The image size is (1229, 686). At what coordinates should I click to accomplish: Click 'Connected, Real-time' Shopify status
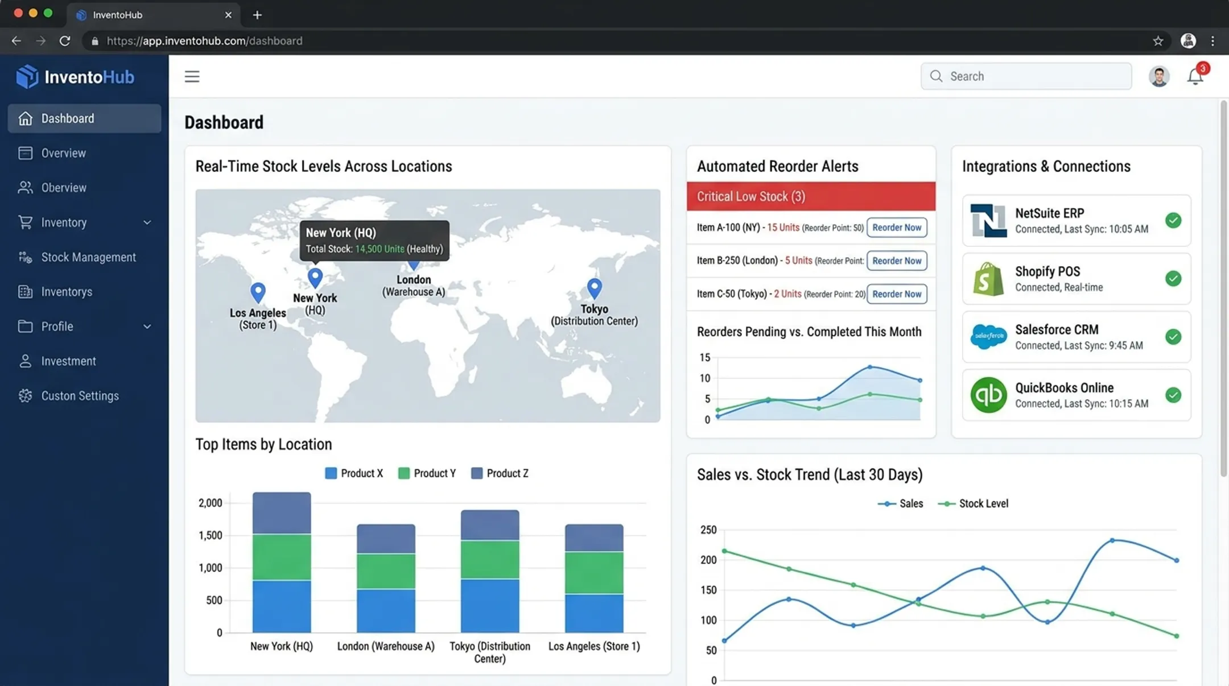[1059, 287]
